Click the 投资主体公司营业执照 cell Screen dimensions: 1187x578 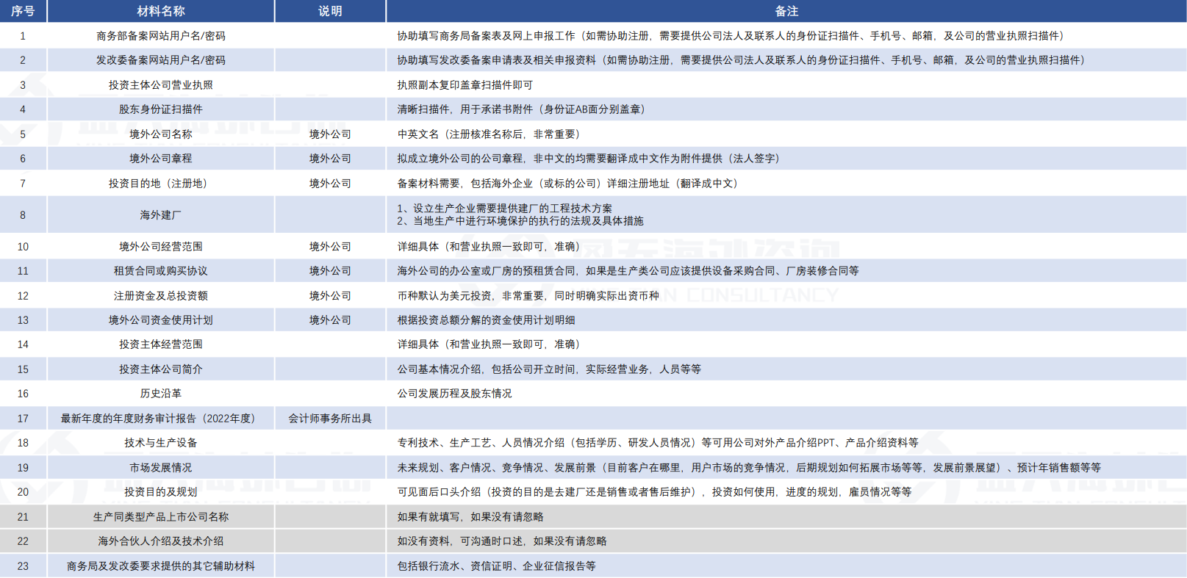(161, 85)
